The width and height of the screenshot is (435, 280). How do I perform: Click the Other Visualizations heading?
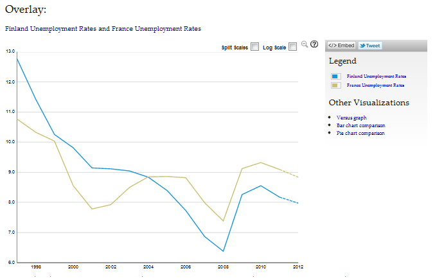click(x=369, y=103)
